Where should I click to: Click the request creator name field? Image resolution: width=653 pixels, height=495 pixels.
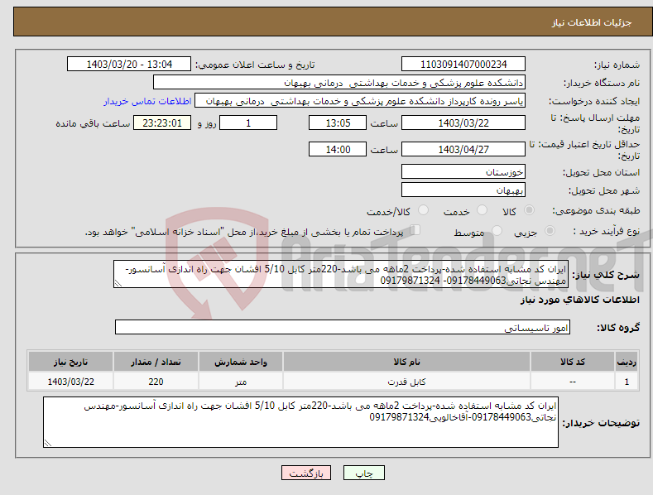(x=360, y=101)
